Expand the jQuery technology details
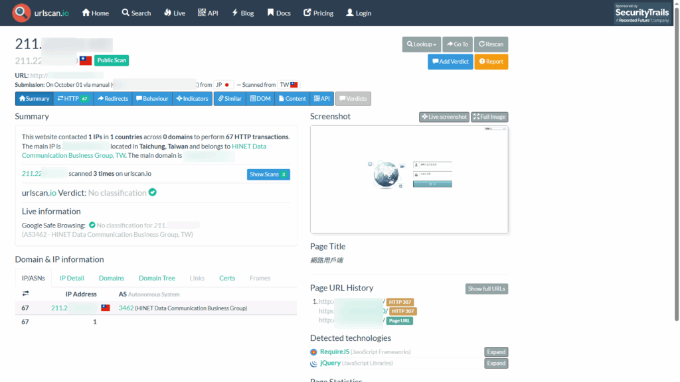 [495, 363]
